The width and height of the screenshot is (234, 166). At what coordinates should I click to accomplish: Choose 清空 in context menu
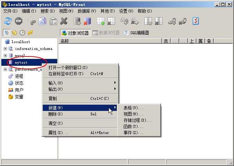tap(80, 123)
